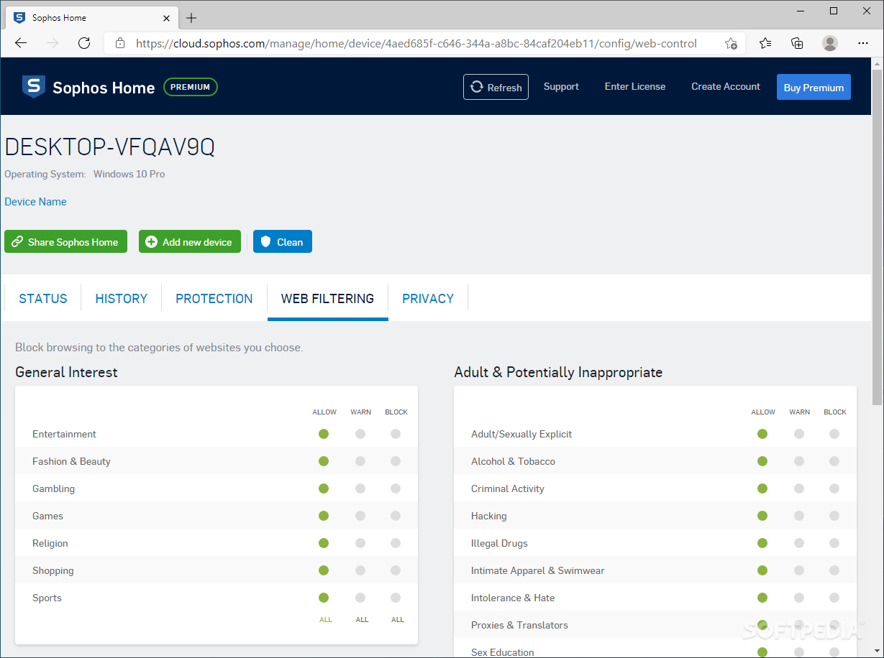Set Games to Warn
884x658 pixels.
[x=360, y=516]
